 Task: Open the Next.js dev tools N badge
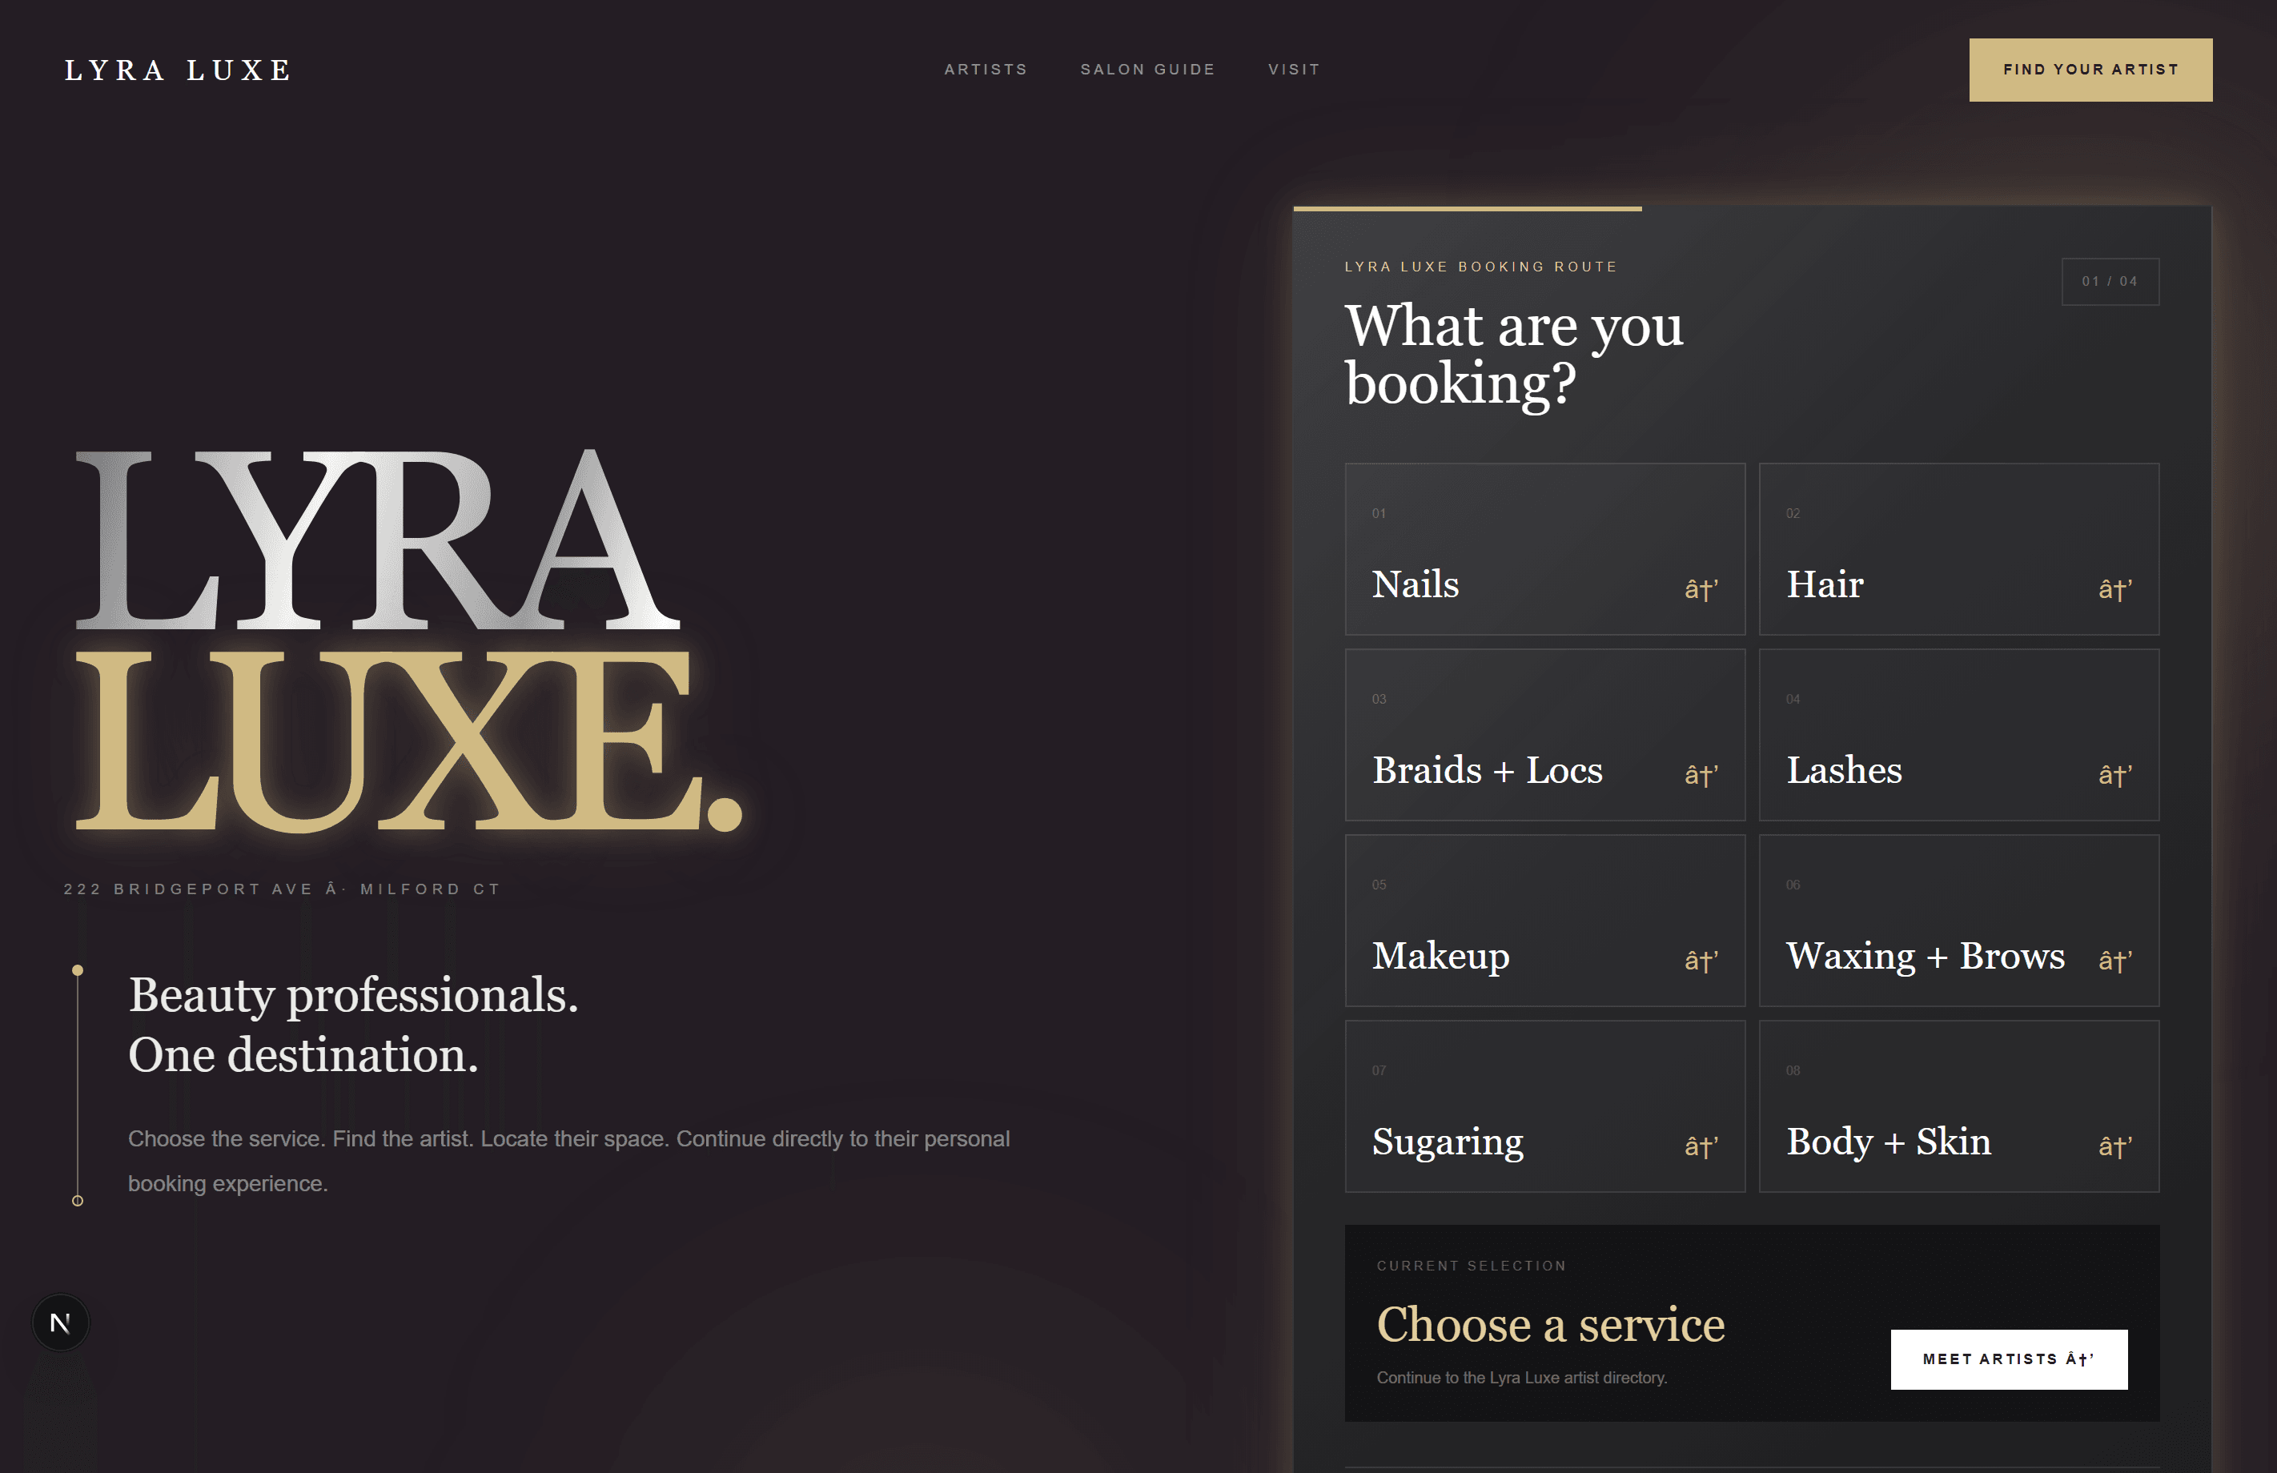(60, 1322)
